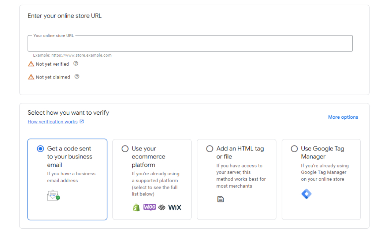
Task: Select the business email verification radio button
Action: [40, 148]
